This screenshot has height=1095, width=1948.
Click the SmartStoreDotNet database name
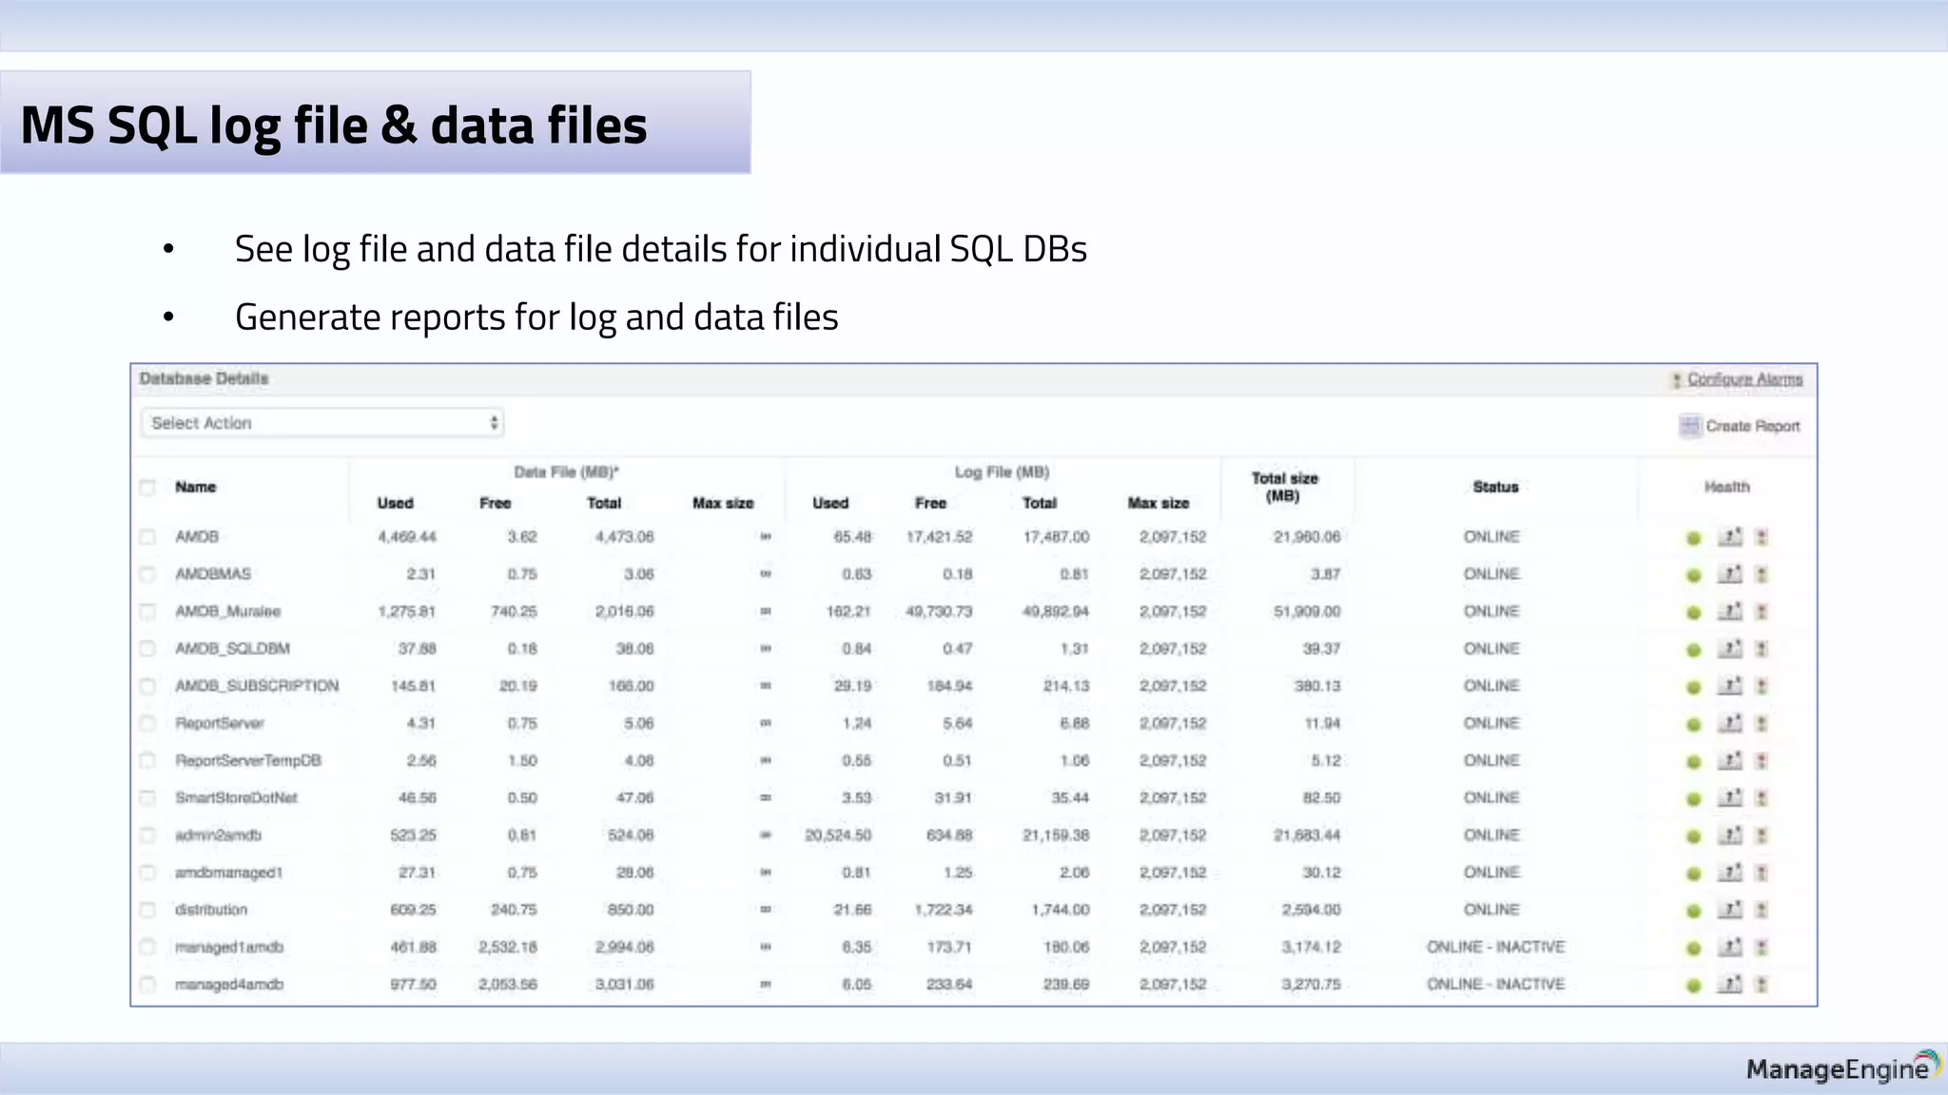[236, 797]
